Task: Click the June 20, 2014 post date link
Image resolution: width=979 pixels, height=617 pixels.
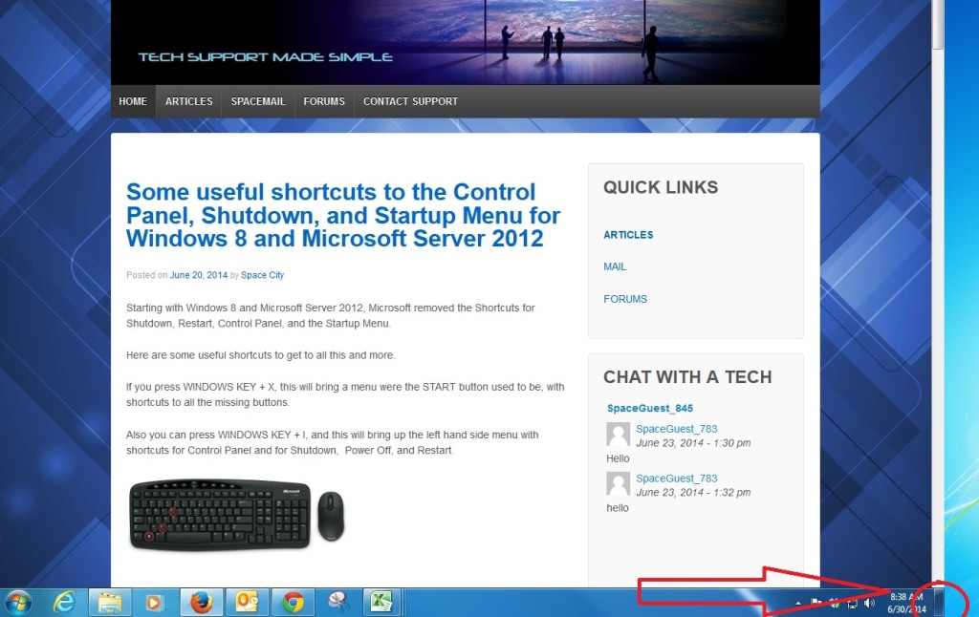Action: pyautogui.click(x=199, y=275)
